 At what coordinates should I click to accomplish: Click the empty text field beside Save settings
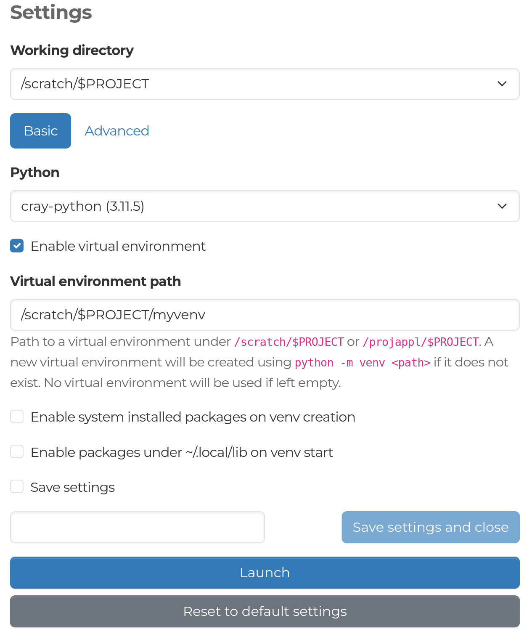click(138, 527)
